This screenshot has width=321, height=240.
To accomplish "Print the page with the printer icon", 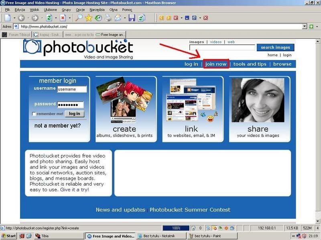I will (x=108, y=18).
